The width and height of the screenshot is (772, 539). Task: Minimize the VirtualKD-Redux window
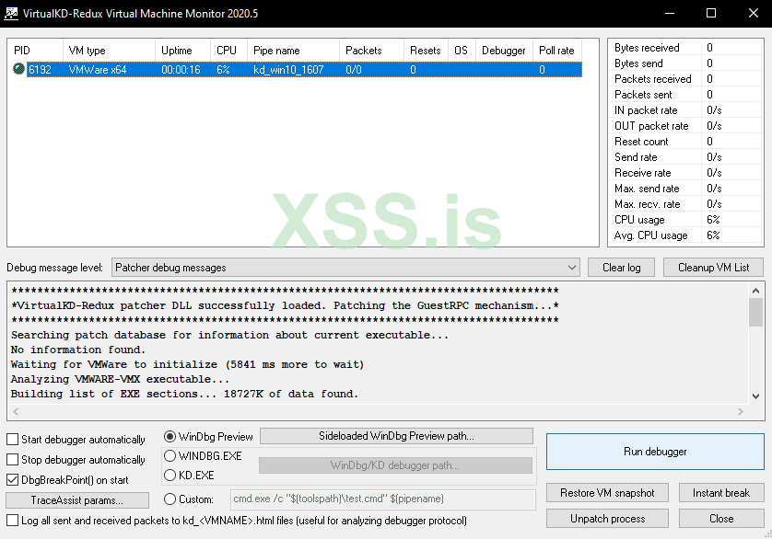(669, 13)
